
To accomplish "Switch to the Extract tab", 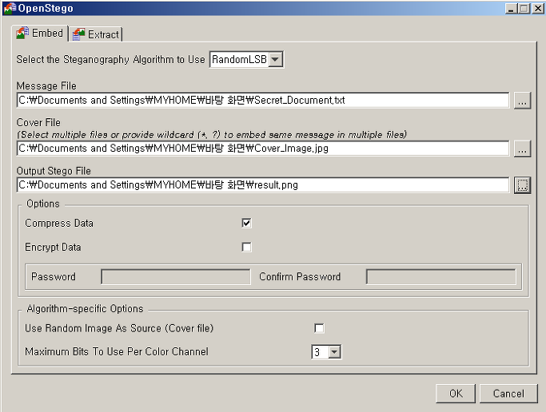I will click(96, 34).
